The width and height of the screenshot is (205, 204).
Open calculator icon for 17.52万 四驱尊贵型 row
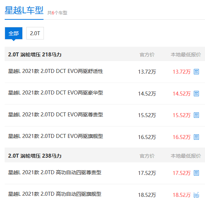point(196,173)
